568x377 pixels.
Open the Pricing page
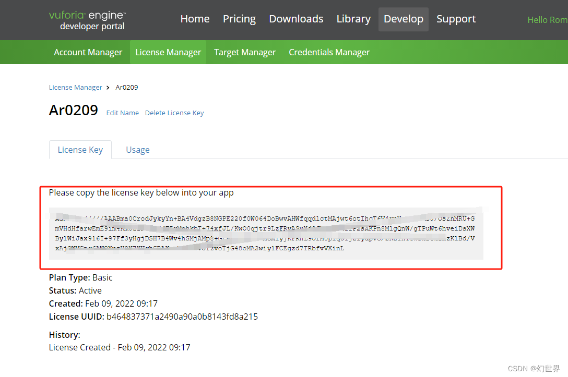[239, 19]
